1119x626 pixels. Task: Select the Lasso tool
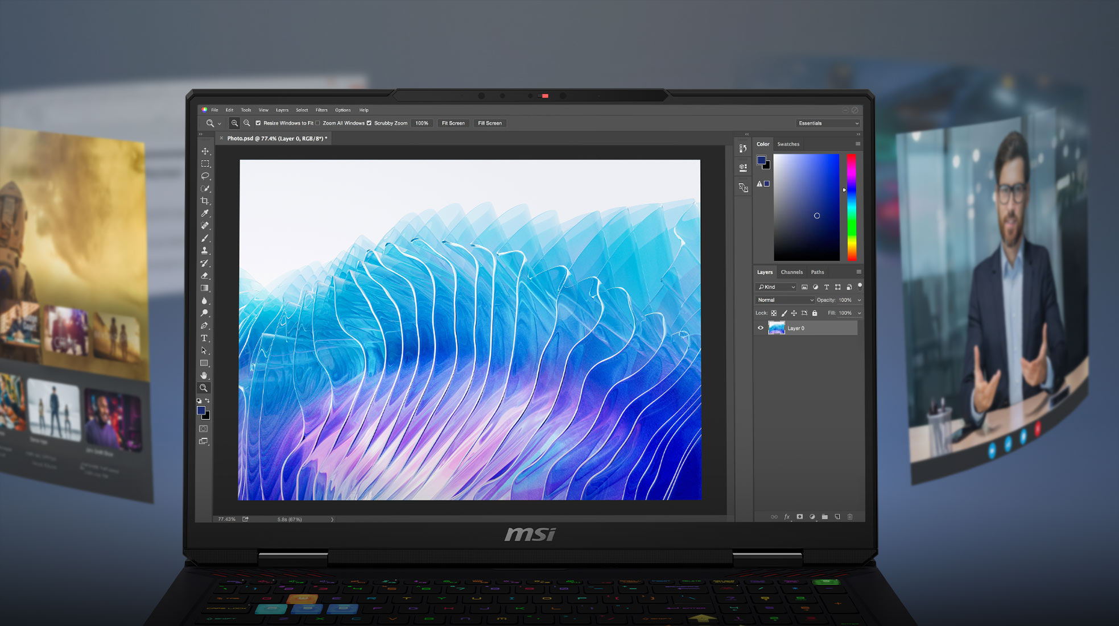[205, 176]
